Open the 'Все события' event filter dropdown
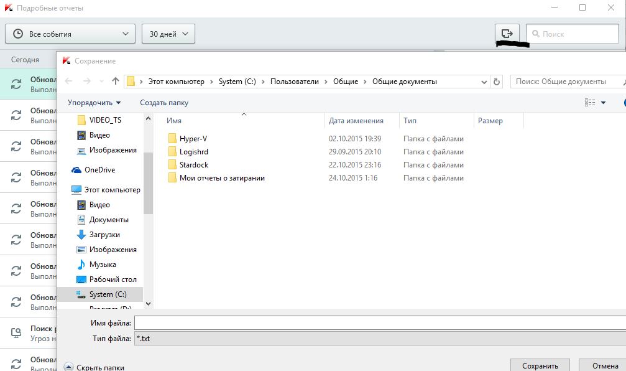 coord(70,34)
